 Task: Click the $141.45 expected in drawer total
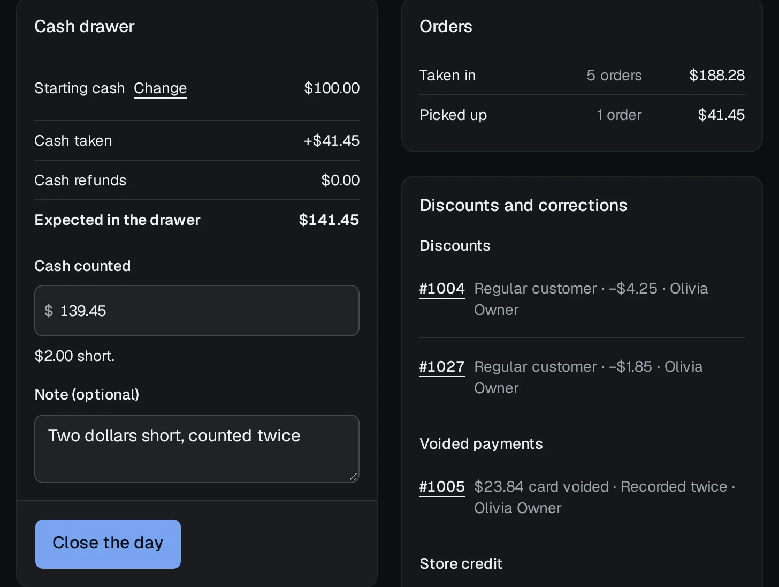(329, 220)
